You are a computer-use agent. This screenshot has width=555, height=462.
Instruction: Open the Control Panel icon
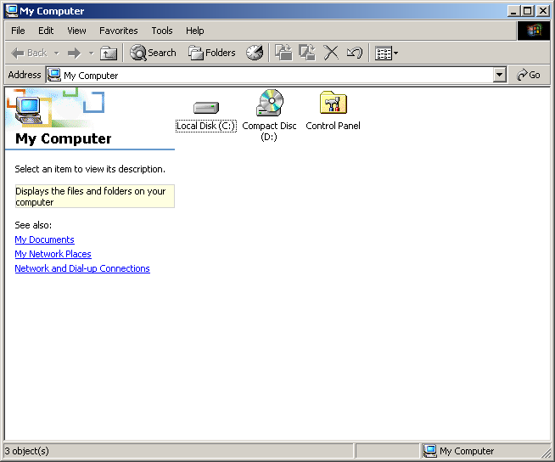coord(333,104)
